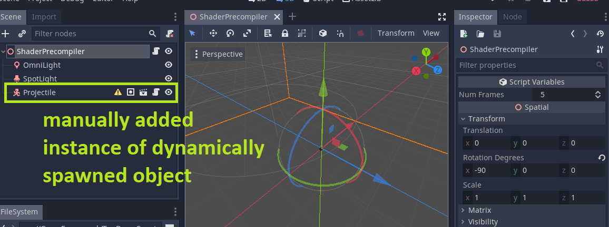Open the Scene dock three-dot options

tap(175, 17)
